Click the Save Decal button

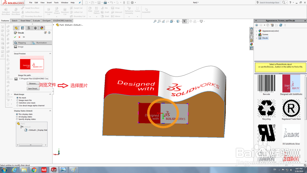coord(33,88)
